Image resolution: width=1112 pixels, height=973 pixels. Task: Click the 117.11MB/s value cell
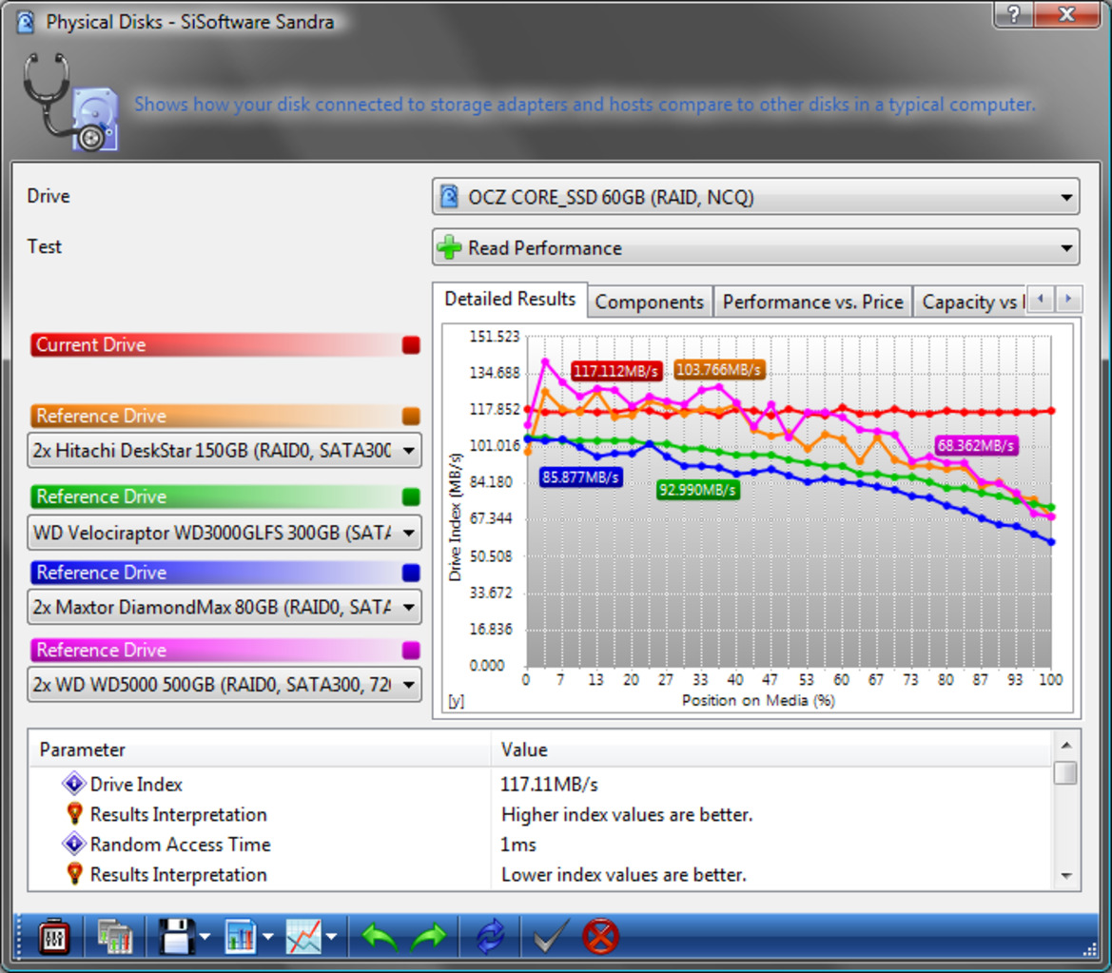(x=549, y=784)
